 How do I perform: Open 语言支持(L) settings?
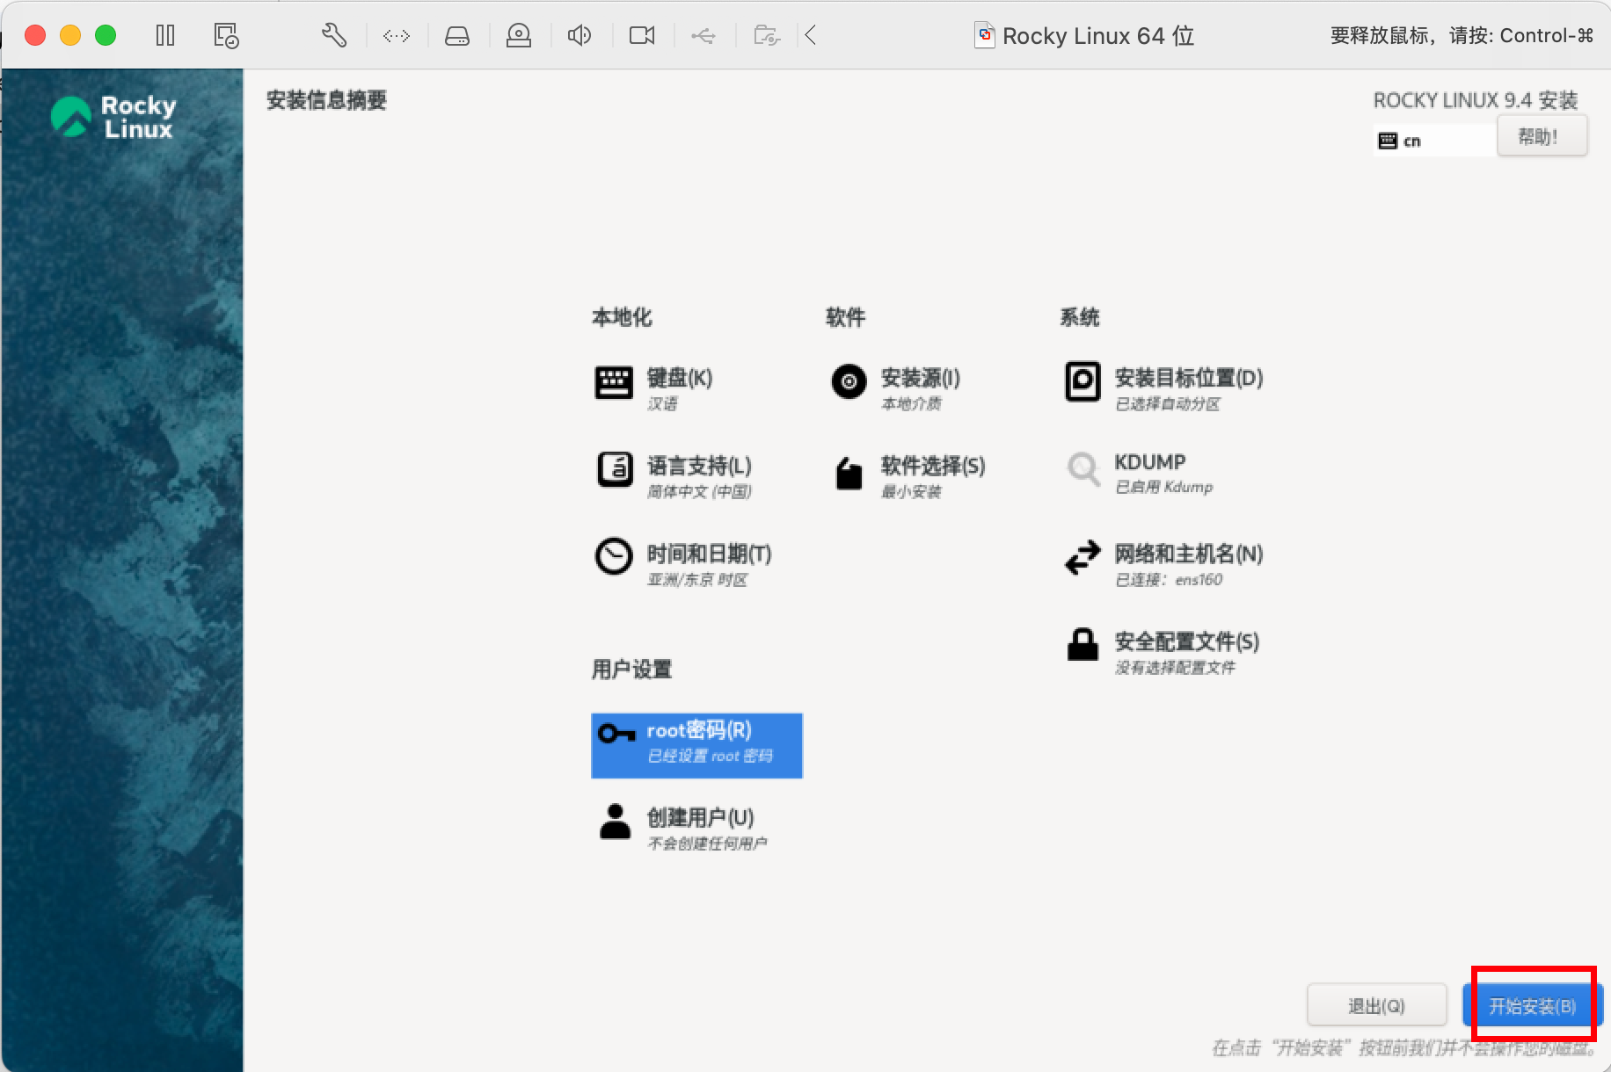click(699, 466)
